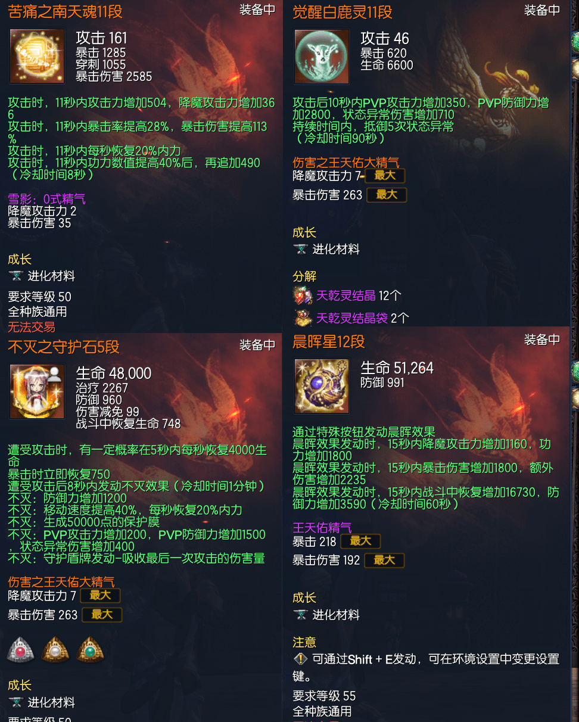The height and width of the screenshot is (722, 579).
Task: Click 最大 badge beside 暴击伤害 263 in 白鹿灵 panel
Action: pyautogui.click(x=387, y=195)
